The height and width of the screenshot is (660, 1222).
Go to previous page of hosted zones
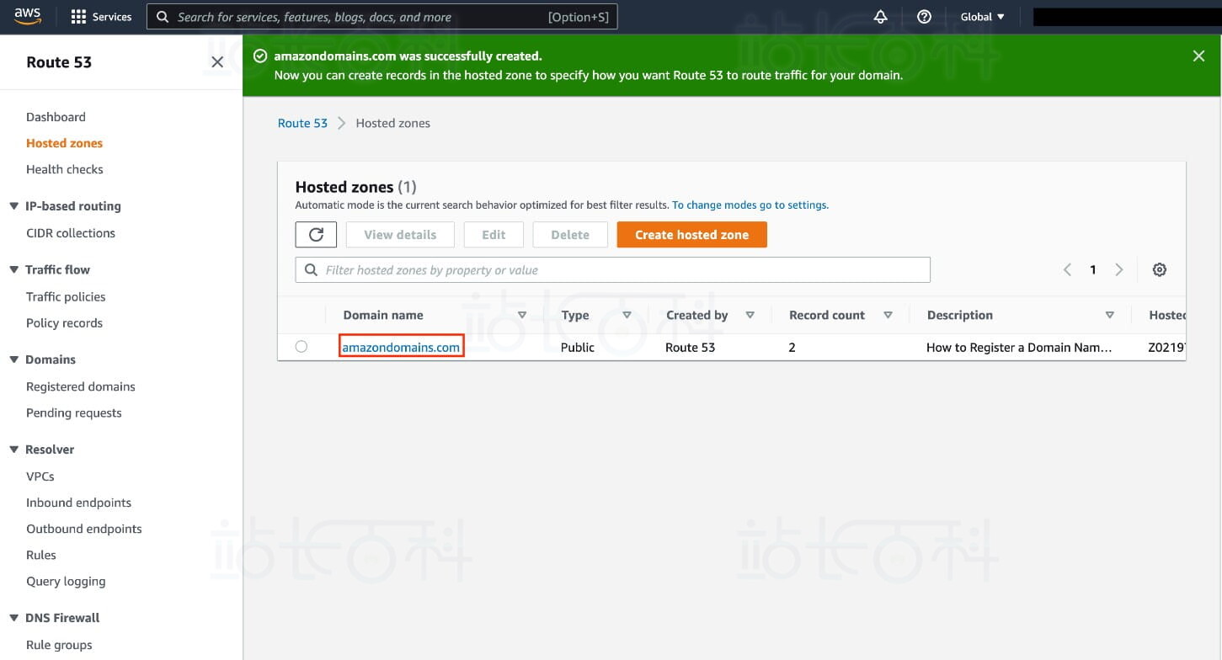[1067, 270]
